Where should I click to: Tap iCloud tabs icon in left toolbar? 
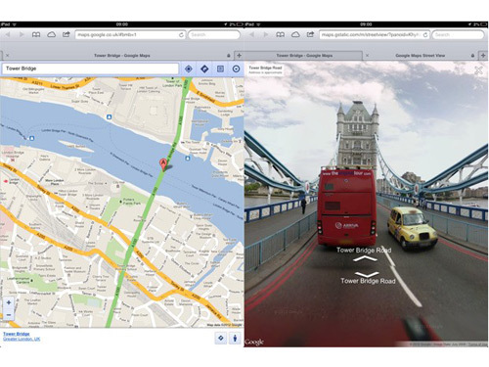click(x=52, y=34)
